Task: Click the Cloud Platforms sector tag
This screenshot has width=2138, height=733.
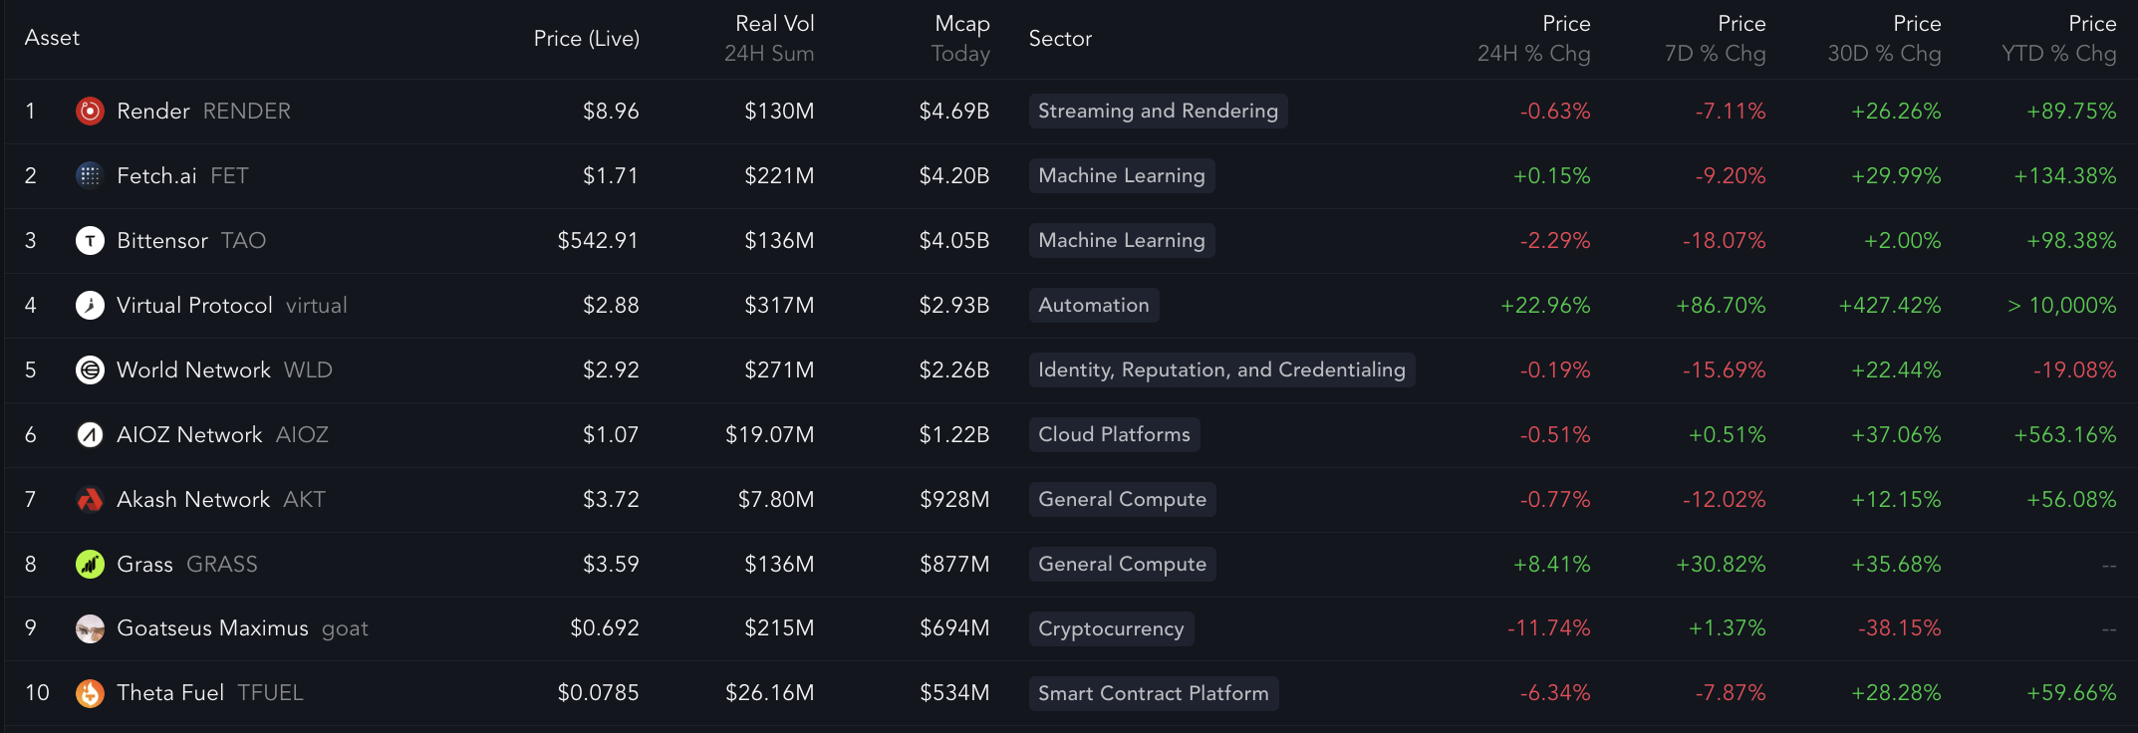Action: coord(1113,434)
